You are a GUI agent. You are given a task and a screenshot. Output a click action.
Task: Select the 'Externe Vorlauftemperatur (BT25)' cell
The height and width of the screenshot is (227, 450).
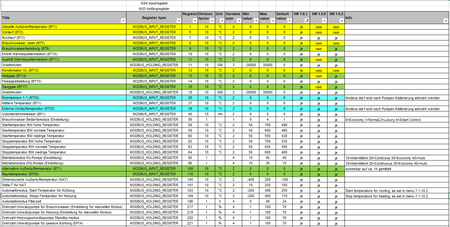(x=63, y=109)
